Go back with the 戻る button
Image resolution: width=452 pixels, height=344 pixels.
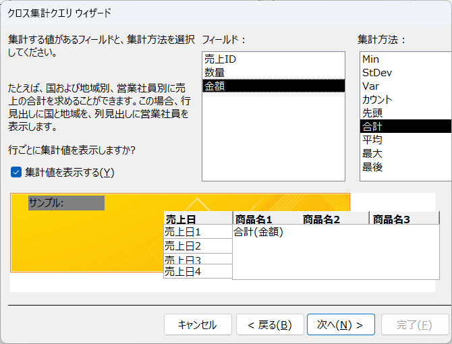[x=270, y=324]
